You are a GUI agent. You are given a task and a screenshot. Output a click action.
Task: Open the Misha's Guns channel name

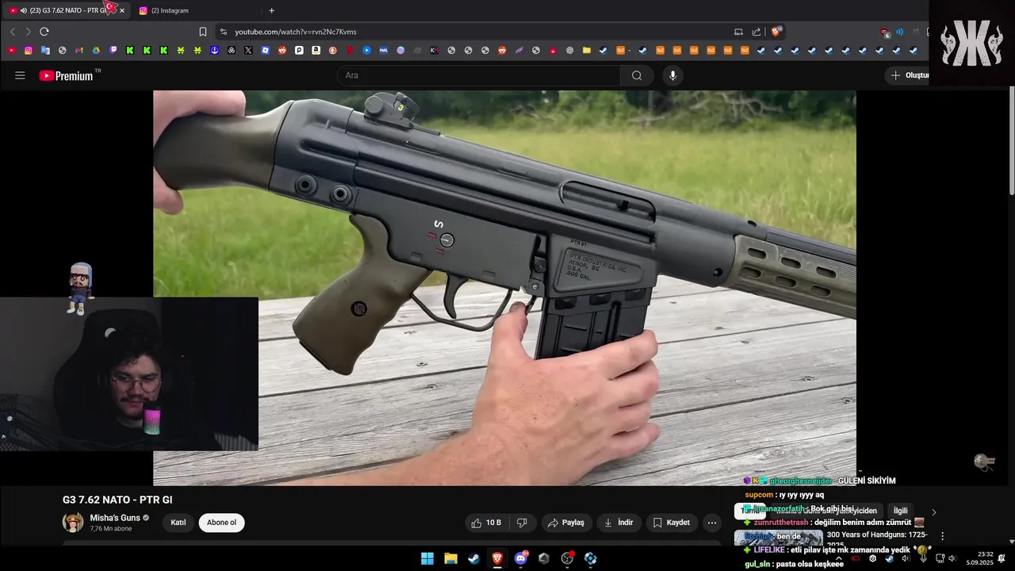pos(115,518)
